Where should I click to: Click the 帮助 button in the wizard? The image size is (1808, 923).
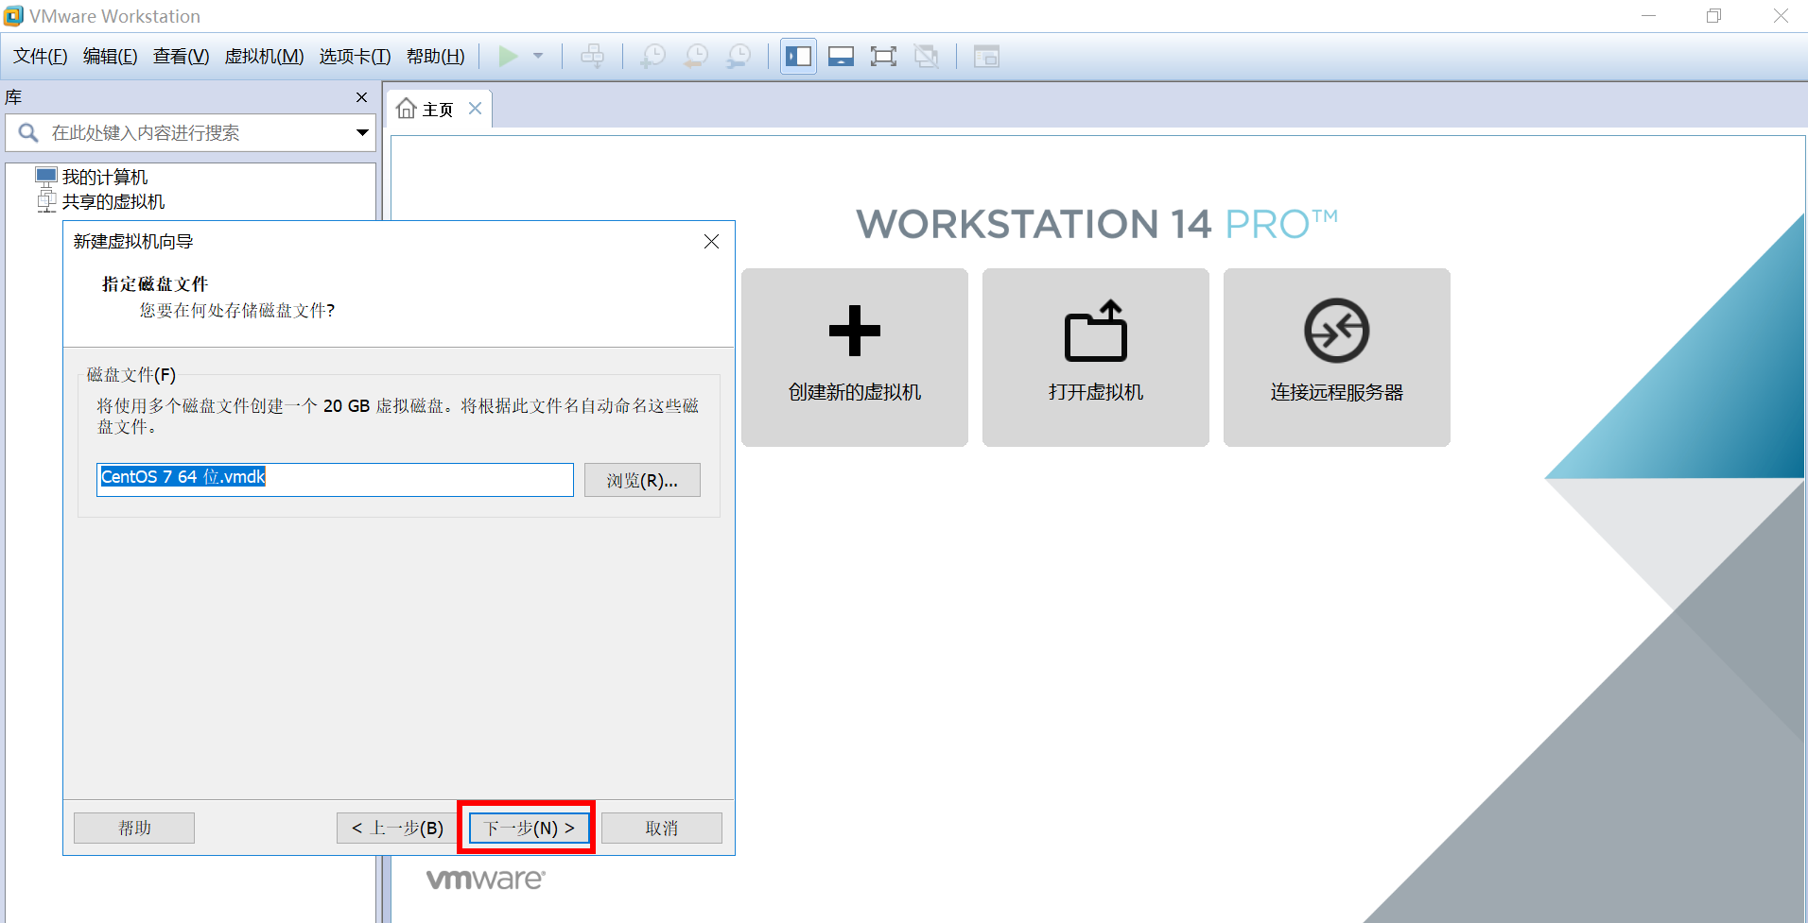134,828
